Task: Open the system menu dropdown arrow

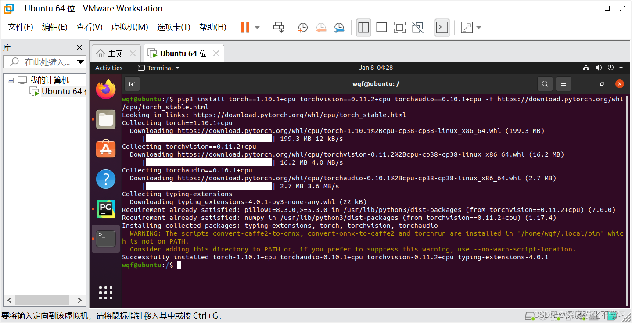Action: point(621,68)
